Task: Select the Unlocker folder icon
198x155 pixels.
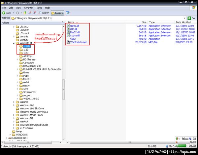Action: (17, 30)
